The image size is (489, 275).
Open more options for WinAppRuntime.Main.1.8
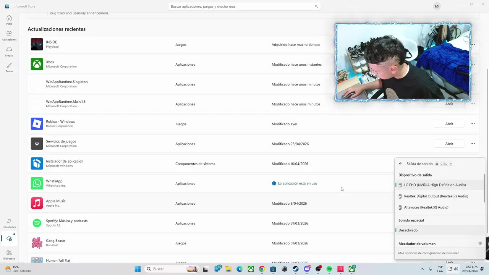473,104
